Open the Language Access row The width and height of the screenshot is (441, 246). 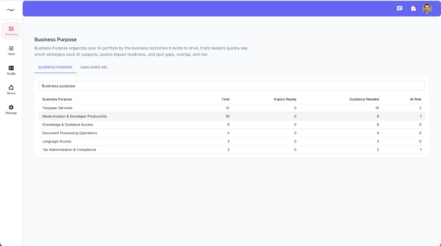click(231, 141)
